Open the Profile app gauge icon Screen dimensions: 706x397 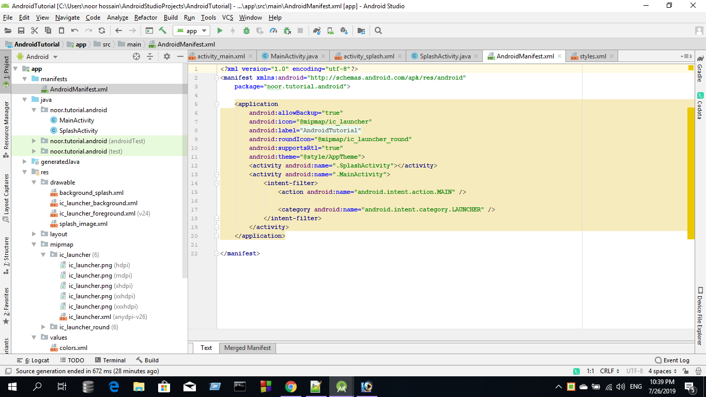(273, 30)
